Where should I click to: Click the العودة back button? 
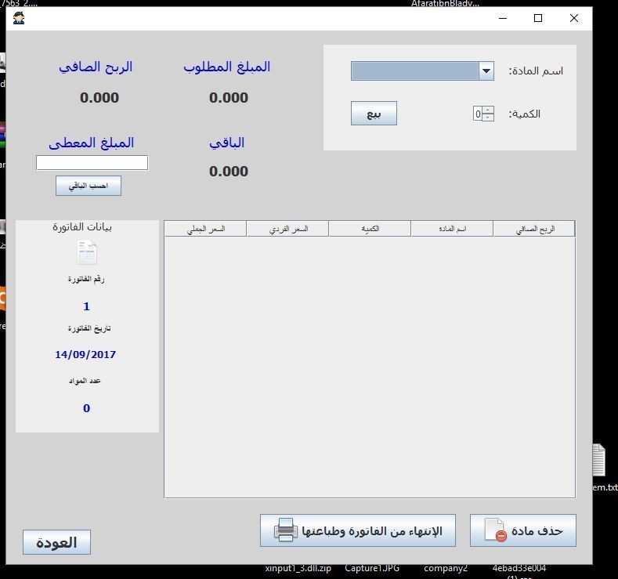click(56, 542)
